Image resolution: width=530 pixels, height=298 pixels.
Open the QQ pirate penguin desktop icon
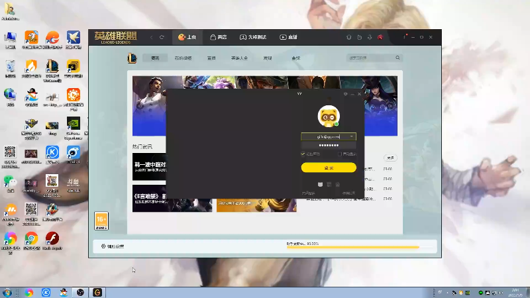[x=31, y=97]
